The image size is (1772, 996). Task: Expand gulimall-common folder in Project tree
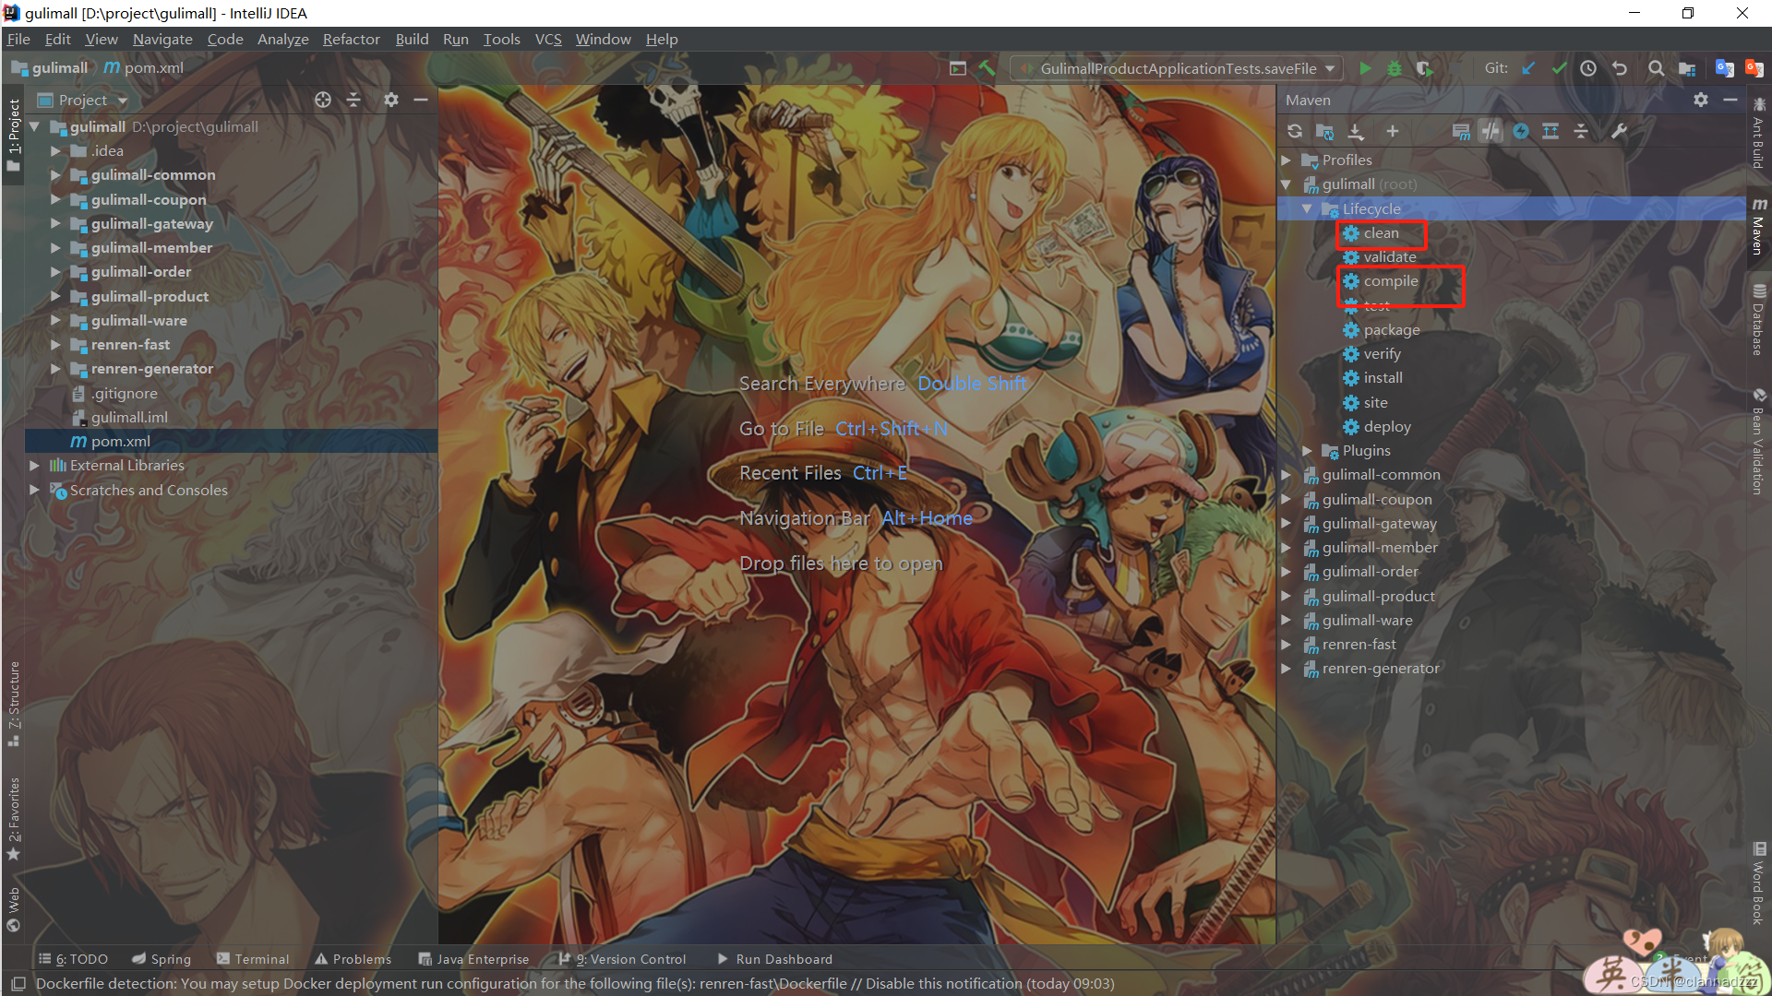[x=55, y=175]
